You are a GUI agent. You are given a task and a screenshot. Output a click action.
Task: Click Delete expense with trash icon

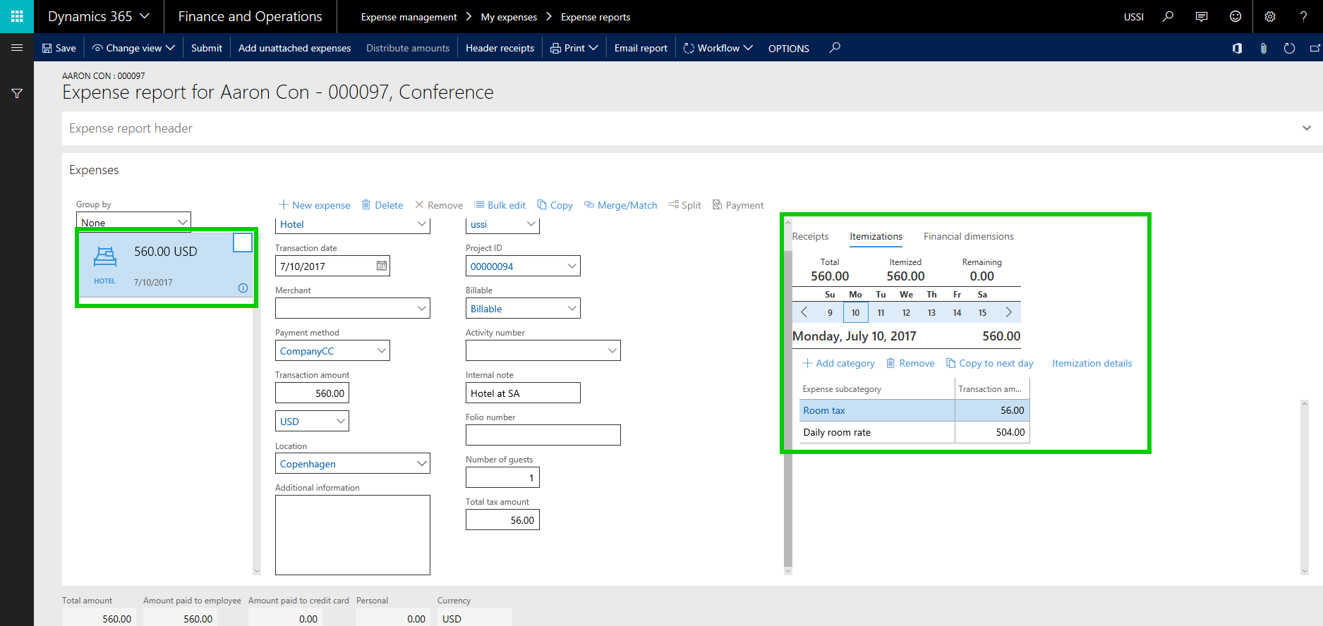(382, 205)
